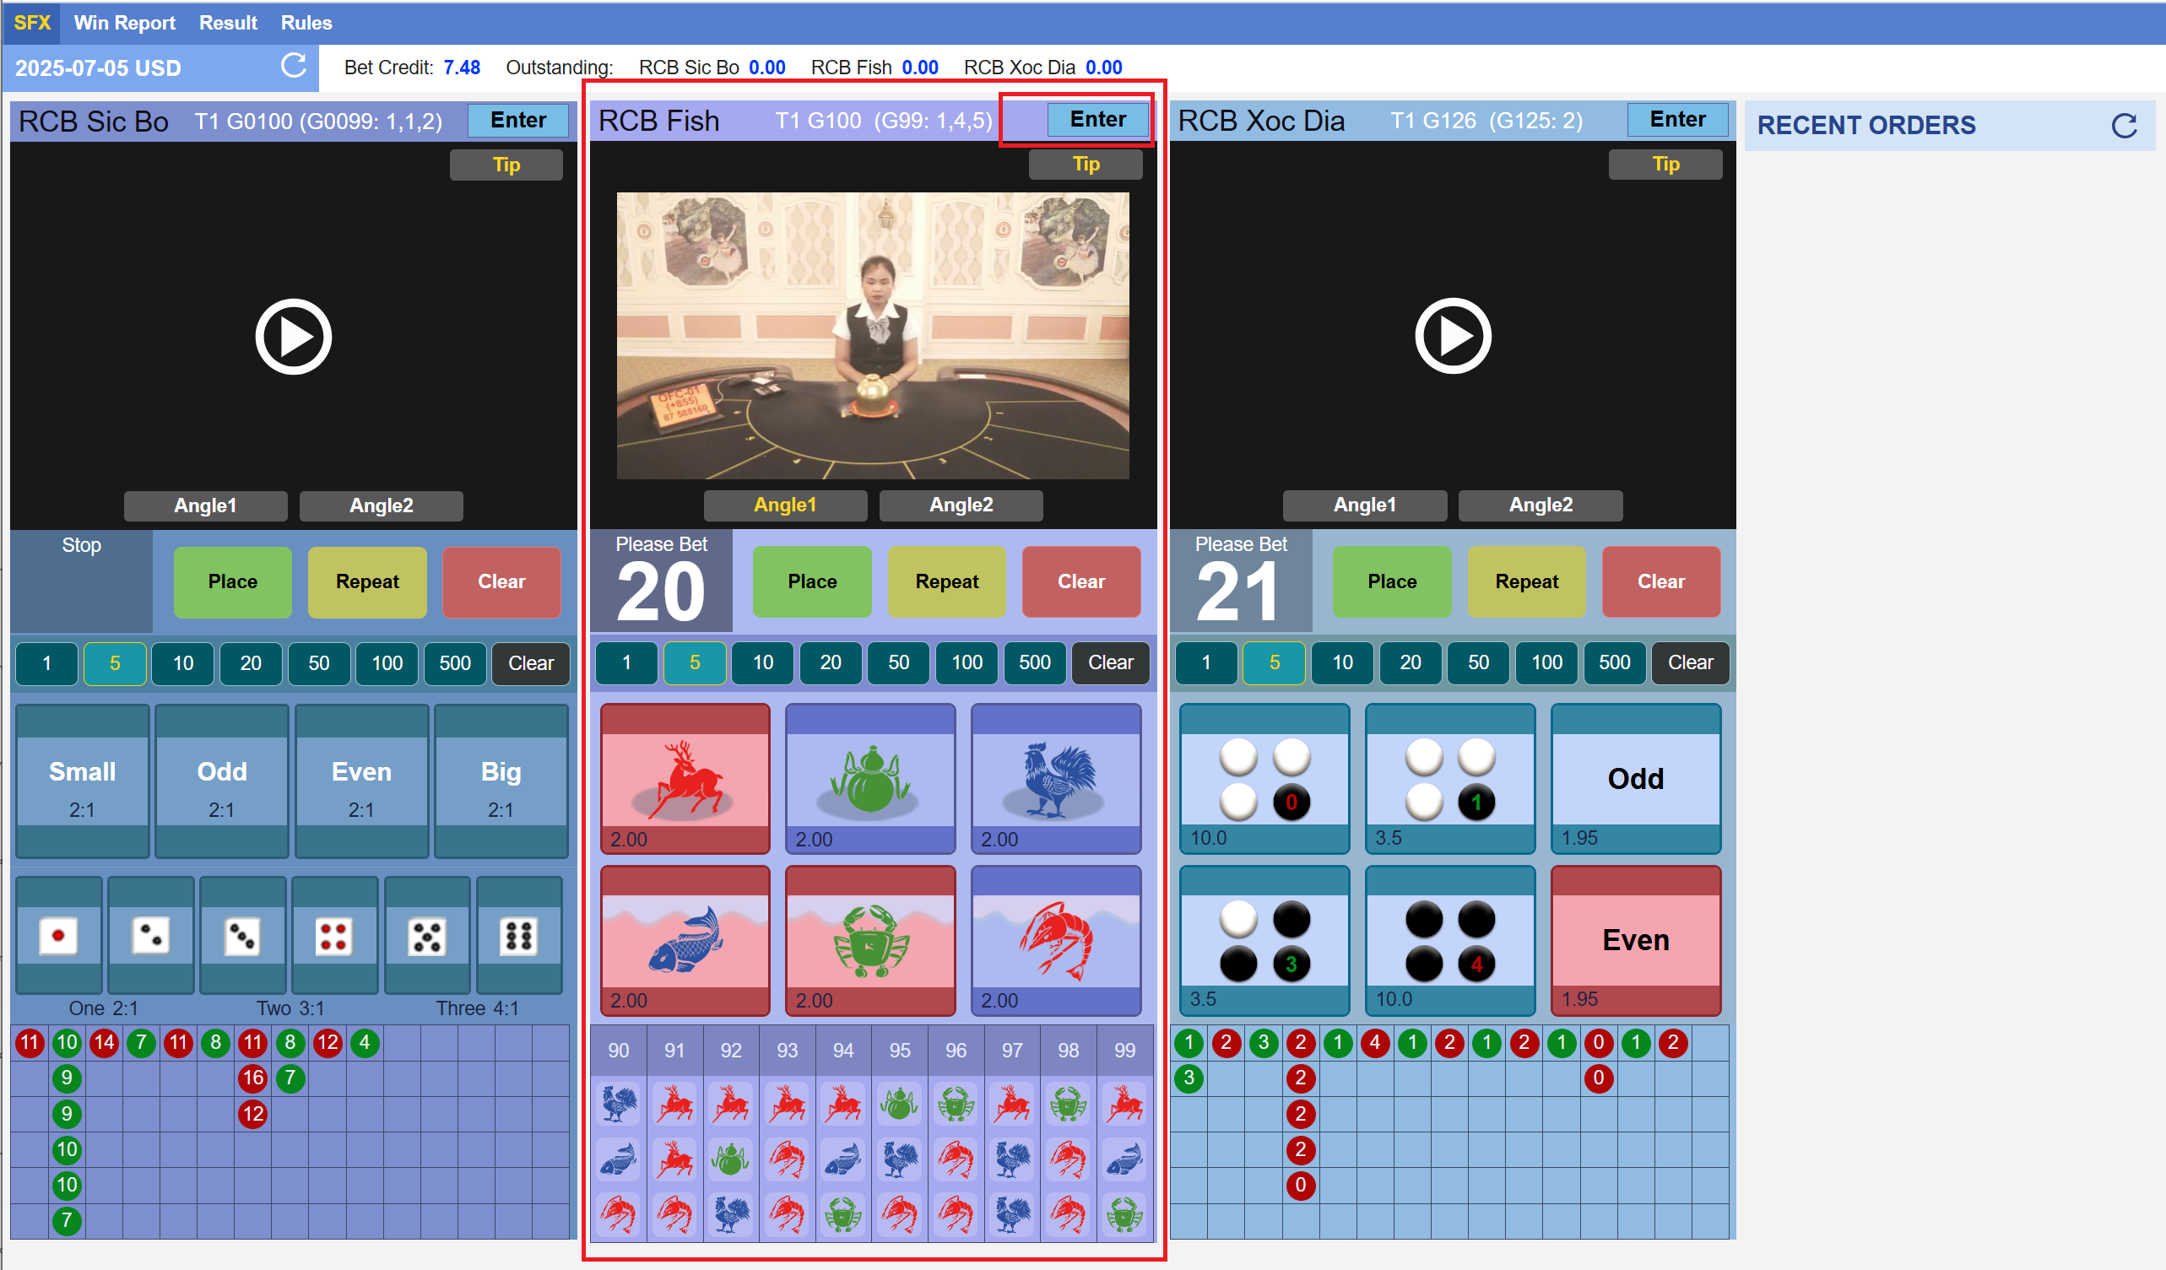This screenshot has width=2166, height=1270.
Task: Click crab result under column 96
Action: (956, 1104)
